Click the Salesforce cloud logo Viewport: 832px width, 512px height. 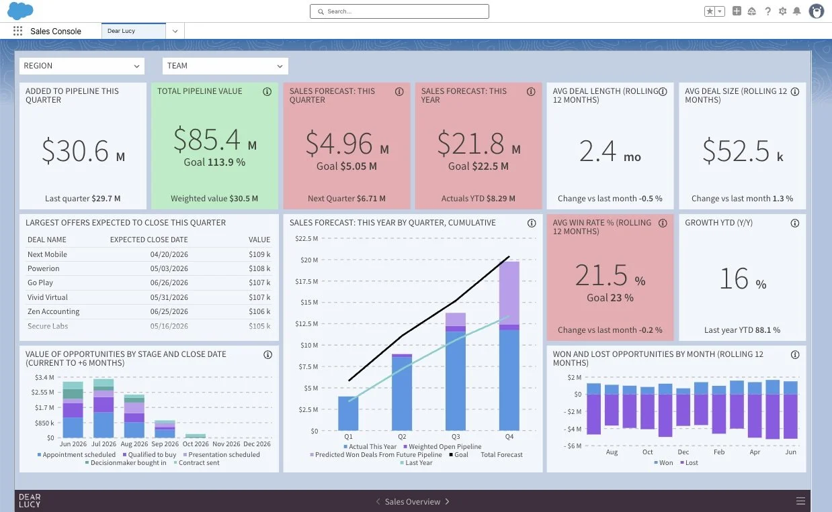[x=20, y=11]
